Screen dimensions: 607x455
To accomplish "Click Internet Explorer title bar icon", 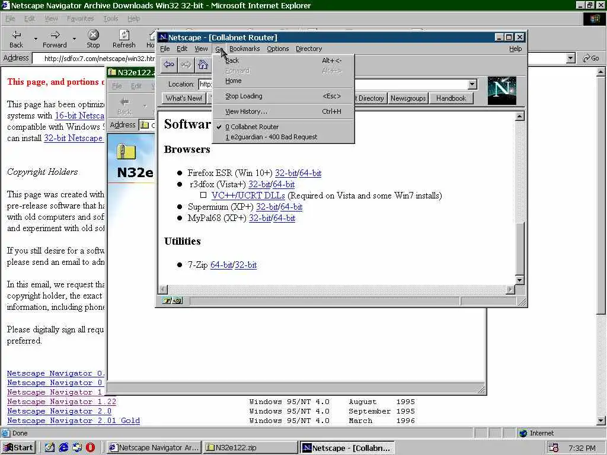I will tap(5, 5).
